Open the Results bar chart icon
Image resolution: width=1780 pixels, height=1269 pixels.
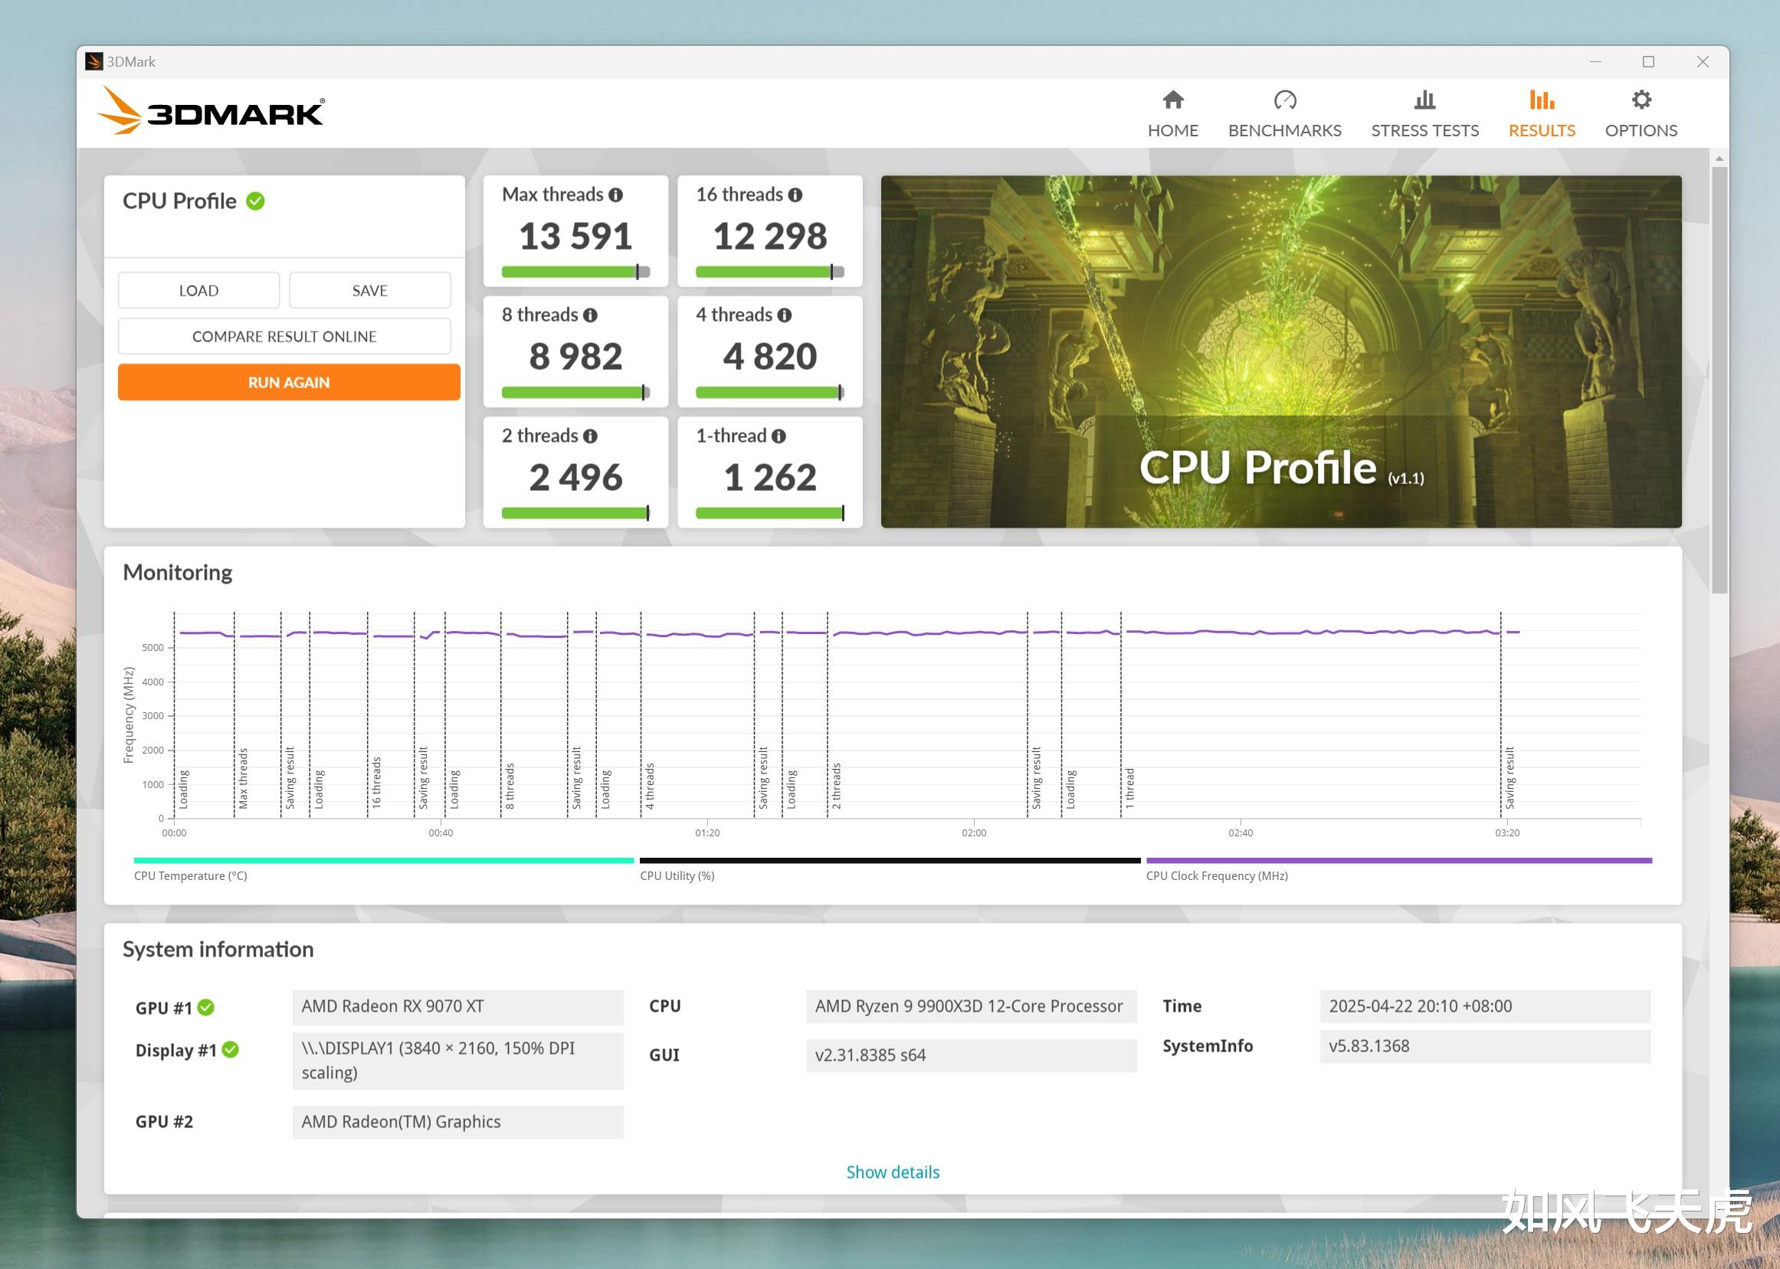tap(1542, 100)
